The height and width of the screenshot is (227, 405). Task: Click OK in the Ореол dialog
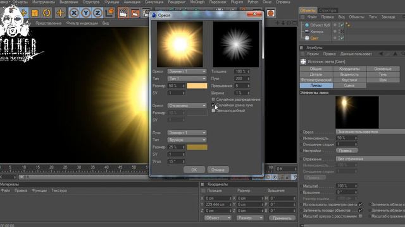(x=194, y=170)
